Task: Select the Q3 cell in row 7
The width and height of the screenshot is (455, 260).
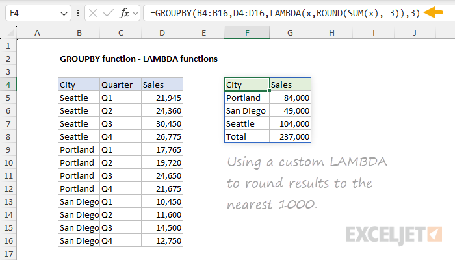Action: click(x=121, y=124)
